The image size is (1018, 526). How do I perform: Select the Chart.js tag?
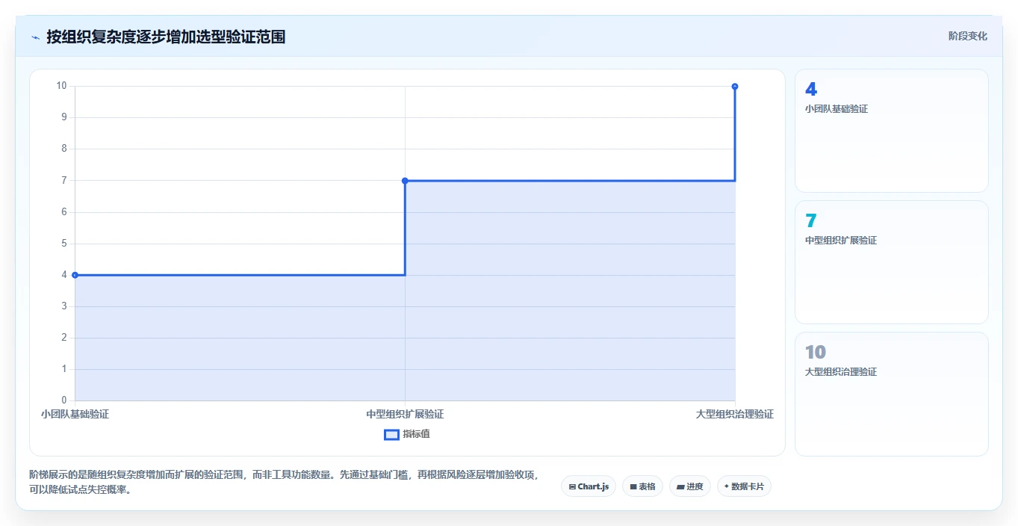tap(589, 486)
